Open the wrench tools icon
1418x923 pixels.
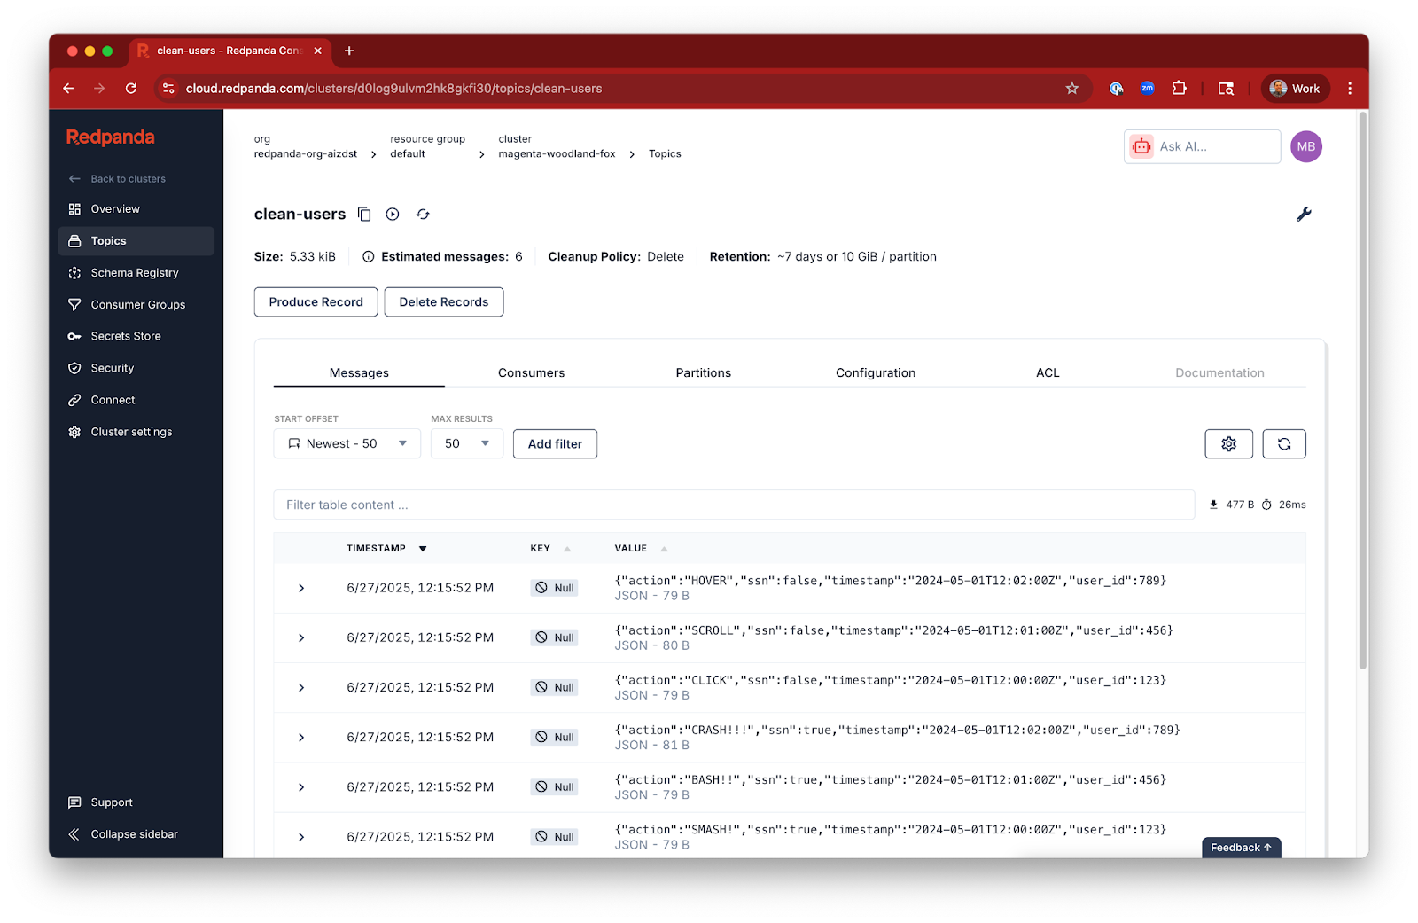(x=1304, y=214)
